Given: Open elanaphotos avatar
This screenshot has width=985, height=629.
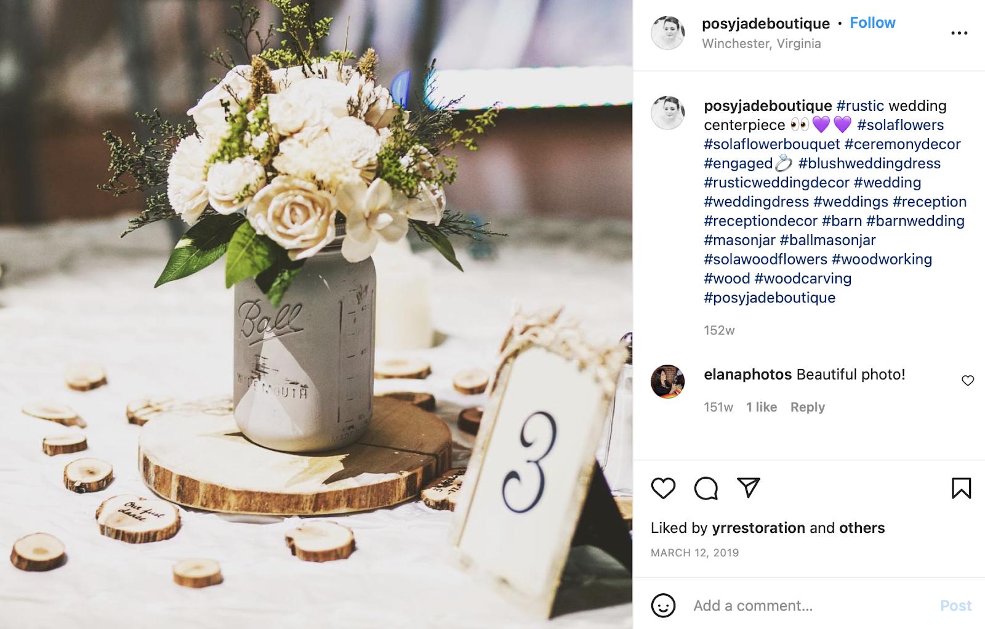Looking at the screenshot, I should click(x=668, y=381).
